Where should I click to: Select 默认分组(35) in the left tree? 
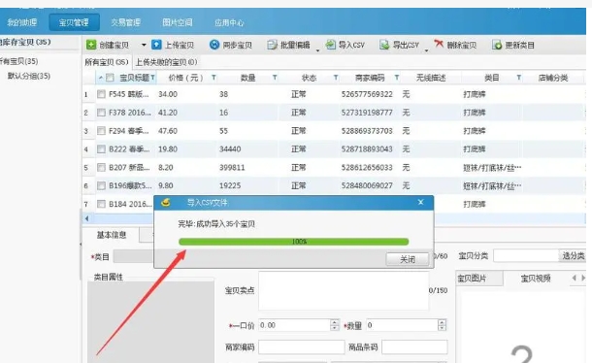pos(29,76)
